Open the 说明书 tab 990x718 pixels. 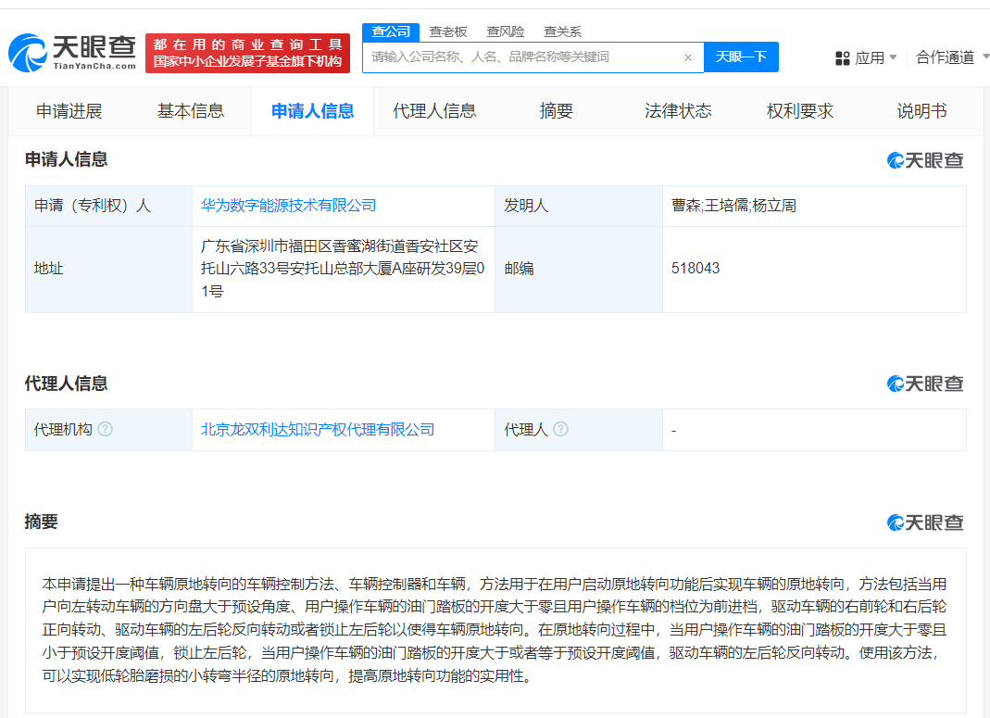pyautogui.click(x=921, y=111)
